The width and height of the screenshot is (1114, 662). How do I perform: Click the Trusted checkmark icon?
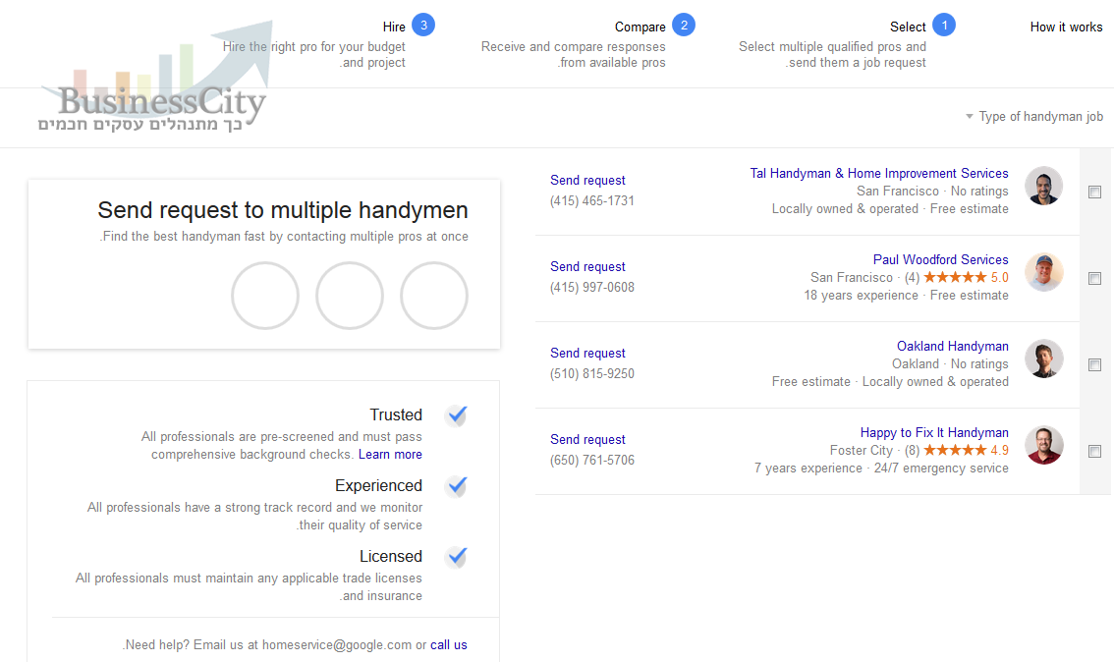click(457, 414)
